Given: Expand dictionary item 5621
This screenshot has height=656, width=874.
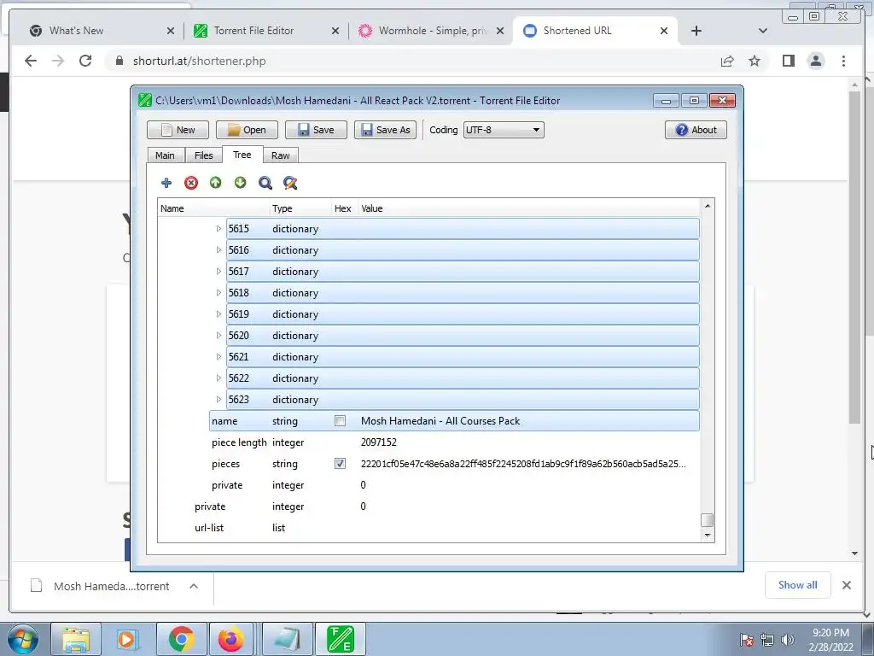Looking at the screenshot, I should (218, 357).
